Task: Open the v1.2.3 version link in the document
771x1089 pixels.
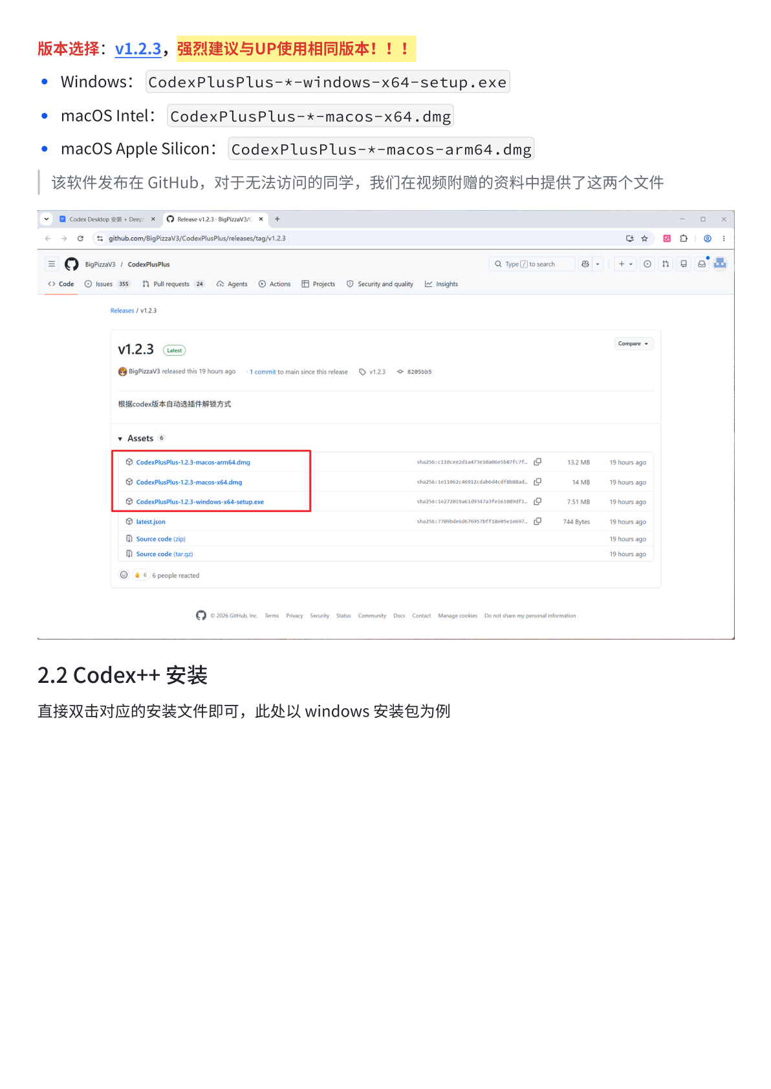Action: pos(138,49)
